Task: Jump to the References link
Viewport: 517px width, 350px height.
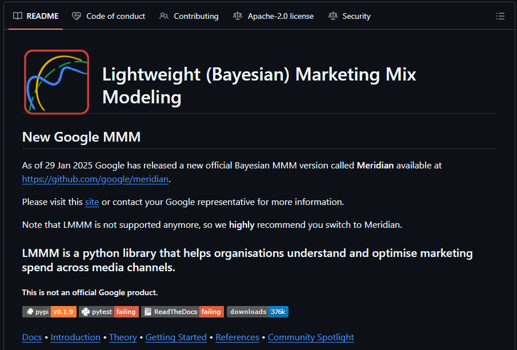Action: (238, 337)
